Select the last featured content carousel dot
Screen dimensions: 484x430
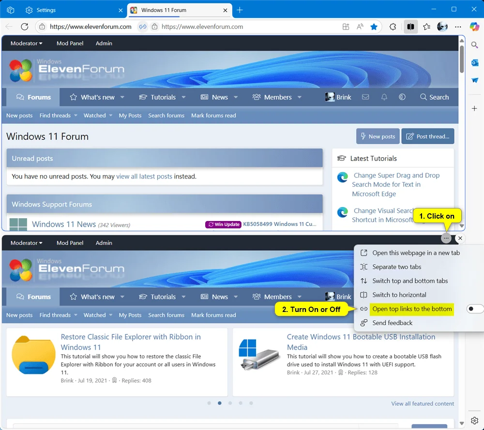[x=251, y=403]
